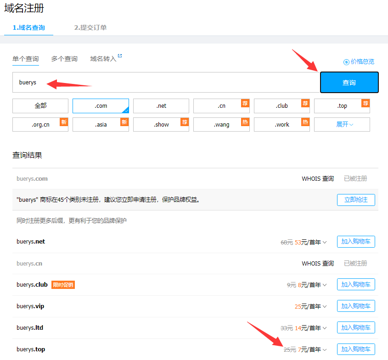Image resolution: width=388 pixels, height=360 pixels.
Task: Click the 荐 badge on .top
Action: (366, 103)
